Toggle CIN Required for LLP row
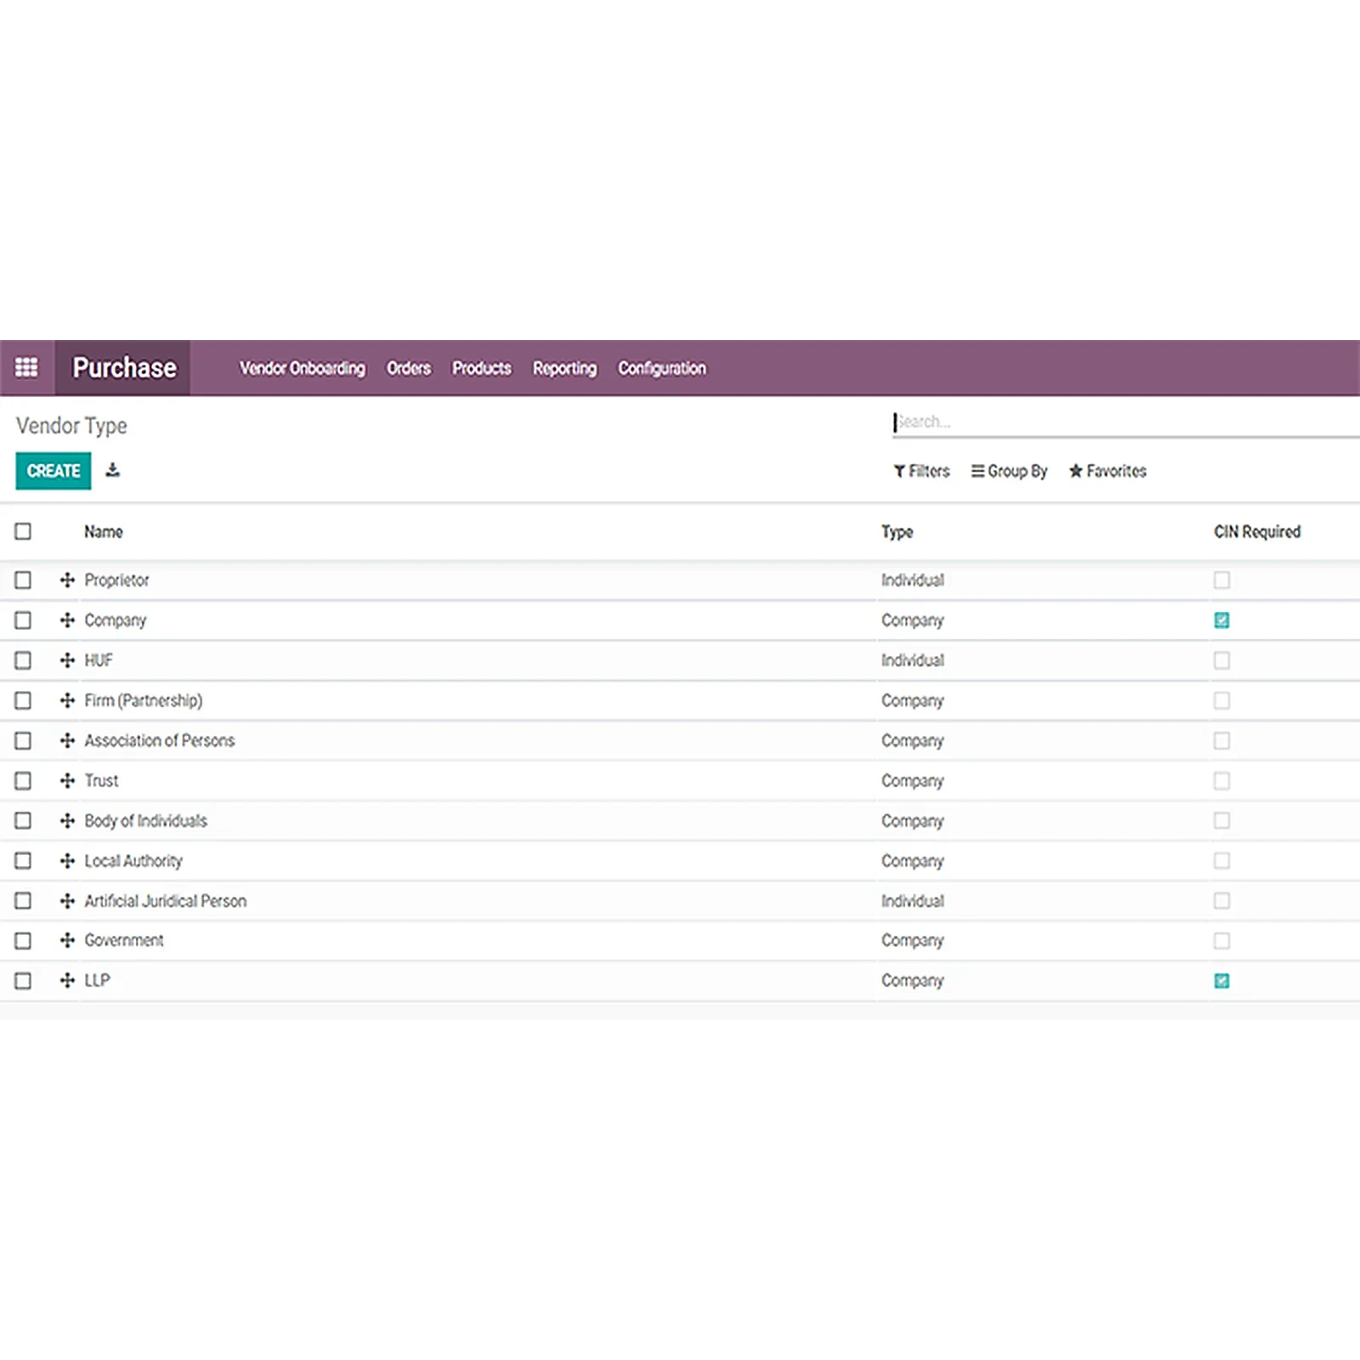This screenshot has width=1360, height=1360. 1221,980
